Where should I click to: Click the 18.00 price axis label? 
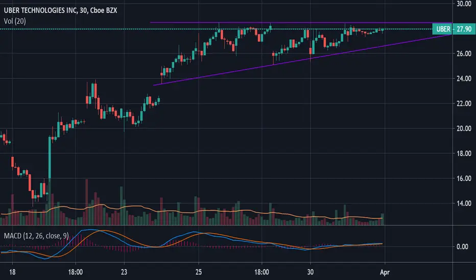click(464, 153)
